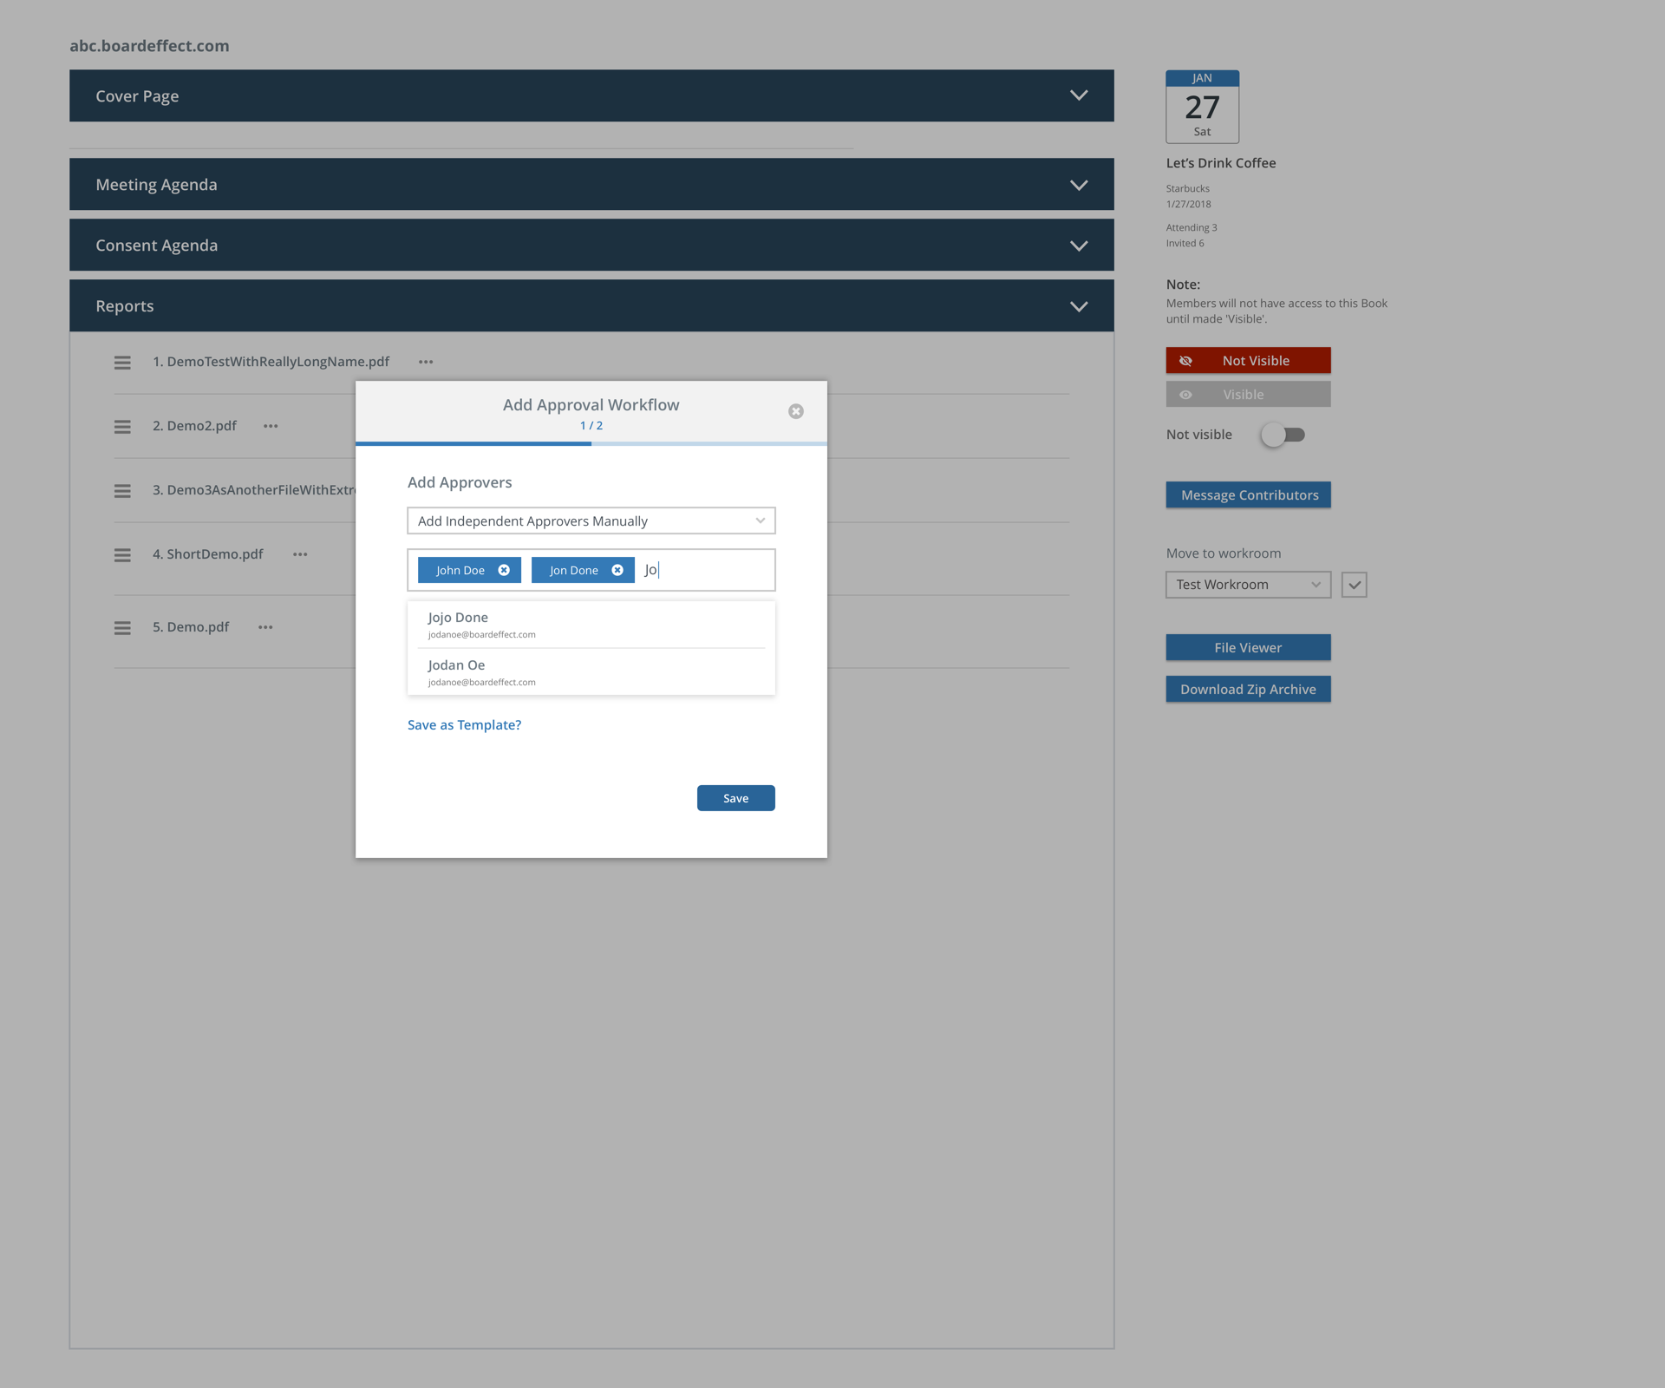
Task: Click the January 27 calendar icon
Action: [x=1202, y=107]
